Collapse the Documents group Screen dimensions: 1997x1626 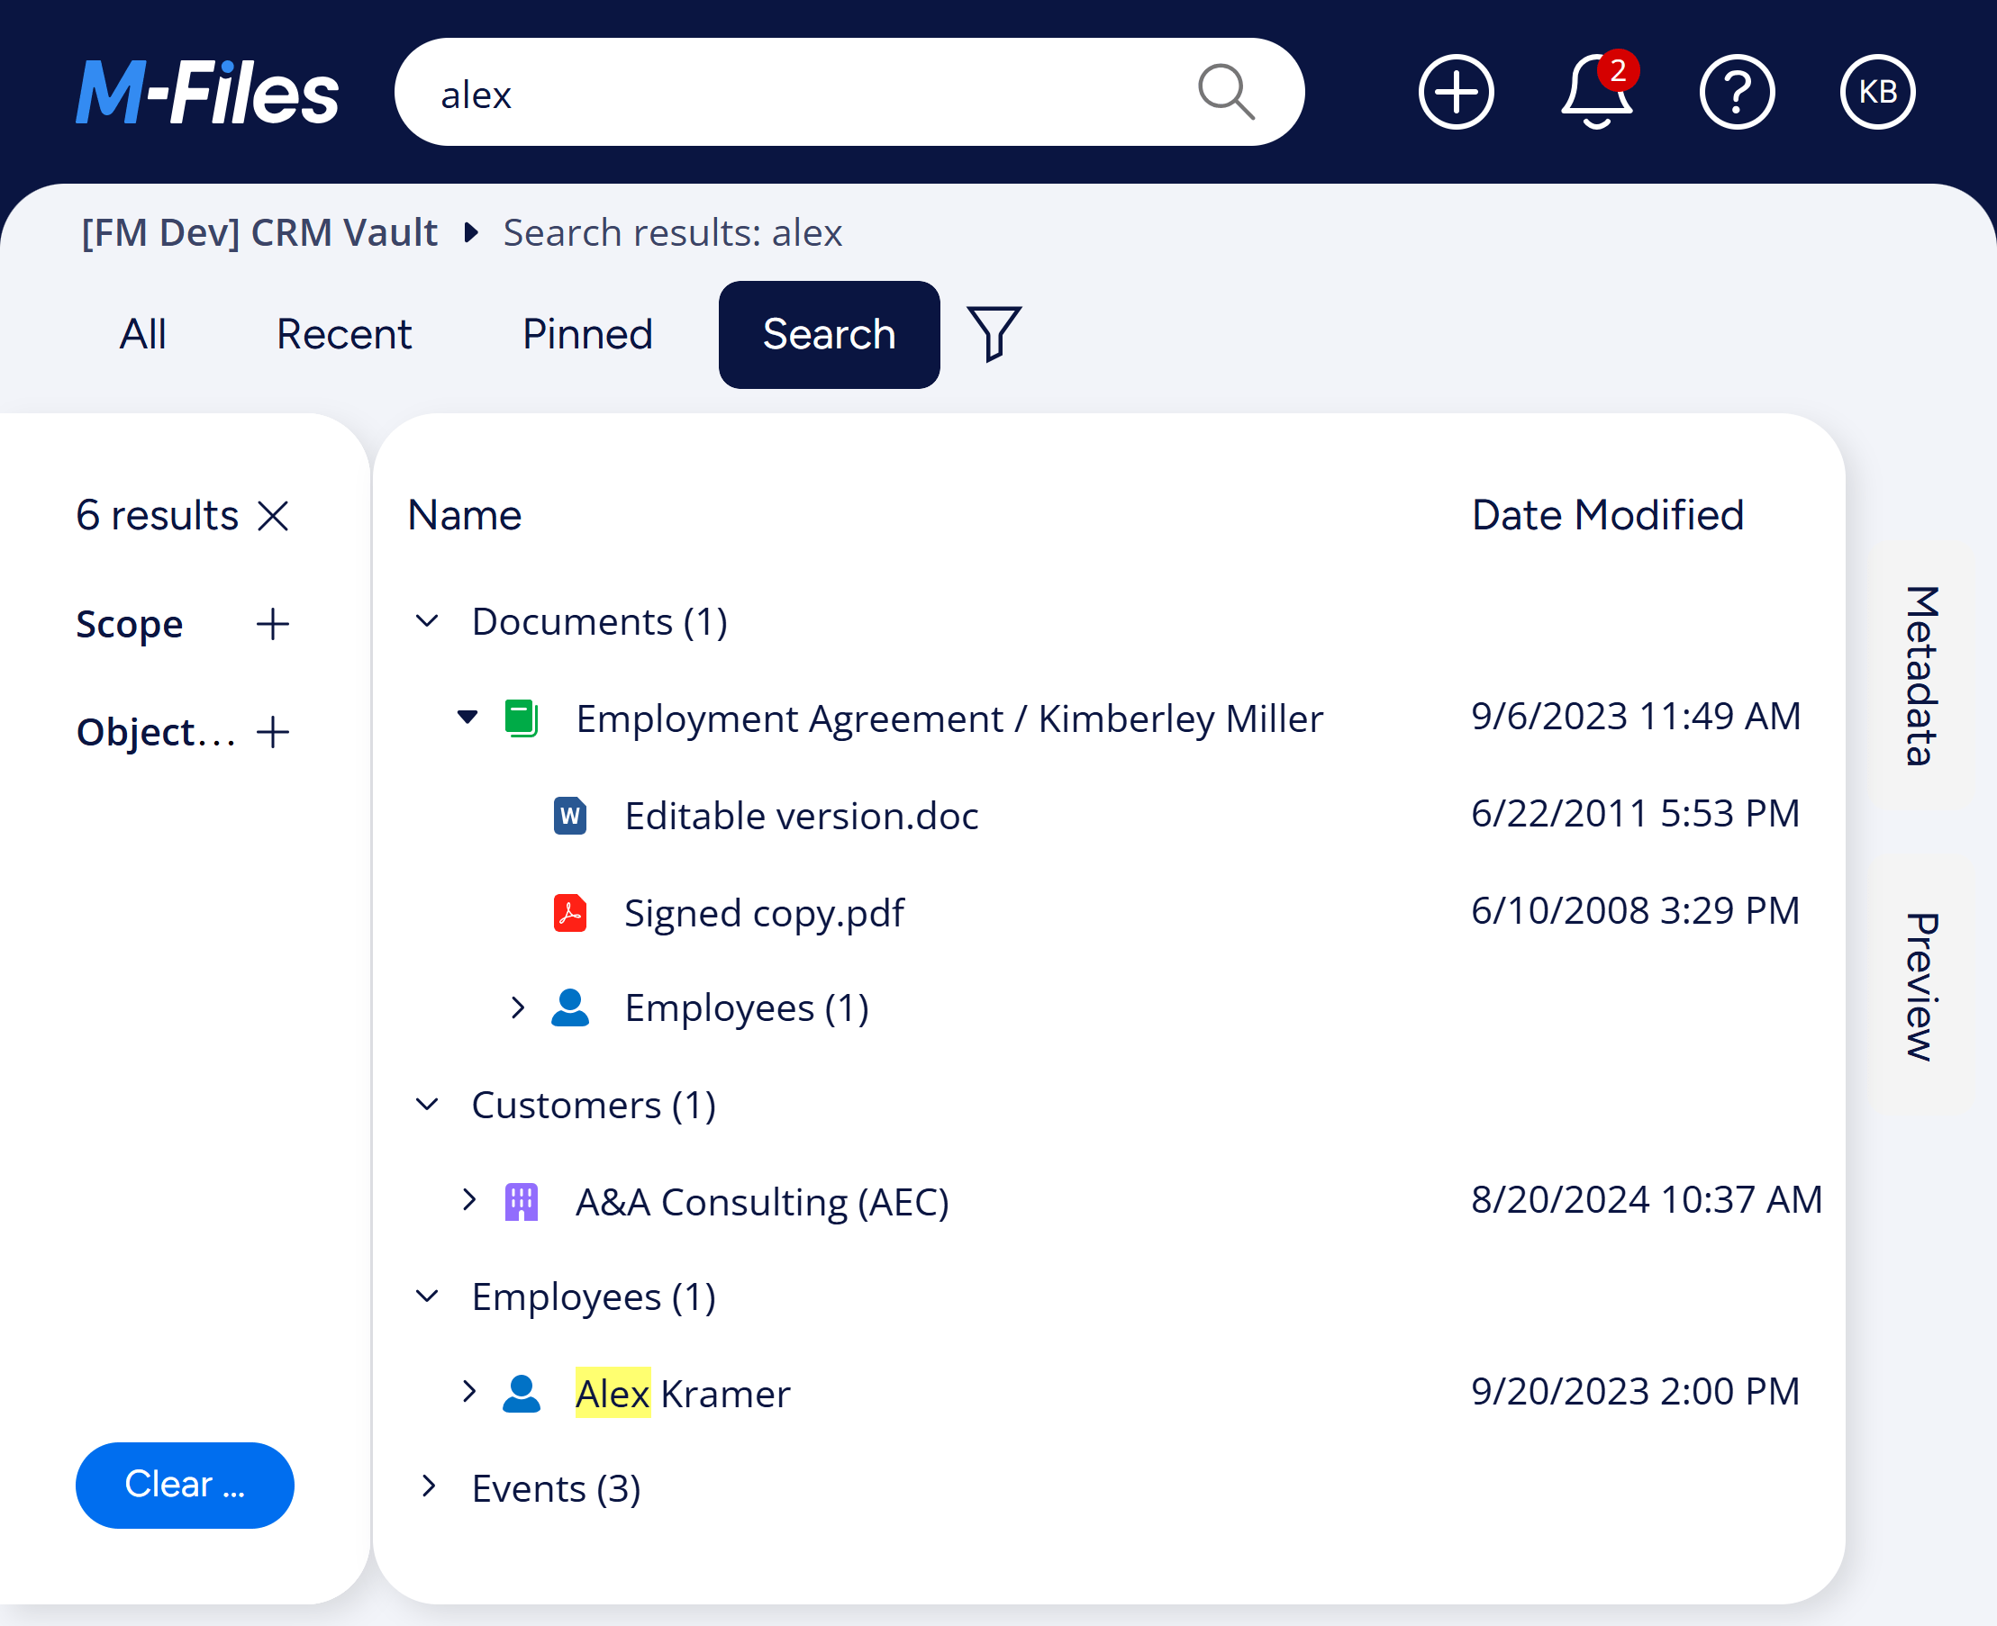click(427, 621)
